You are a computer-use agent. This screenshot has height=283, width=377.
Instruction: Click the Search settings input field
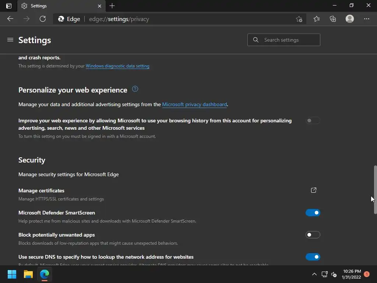coord(284,40)
